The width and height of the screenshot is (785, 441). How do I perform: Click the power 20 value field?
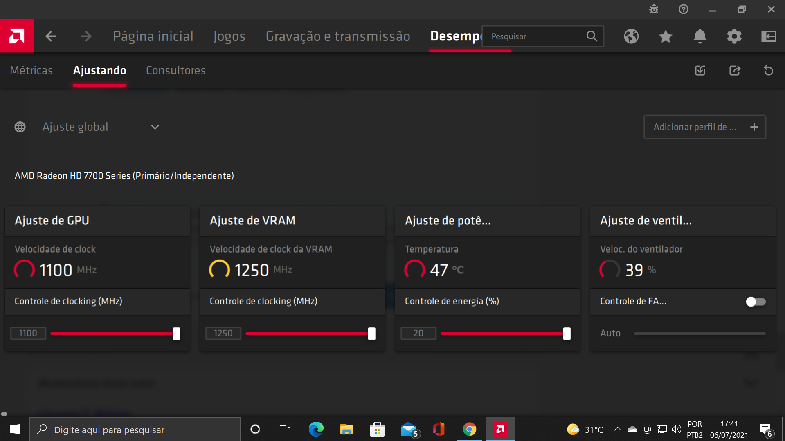[x=418, y=333]
